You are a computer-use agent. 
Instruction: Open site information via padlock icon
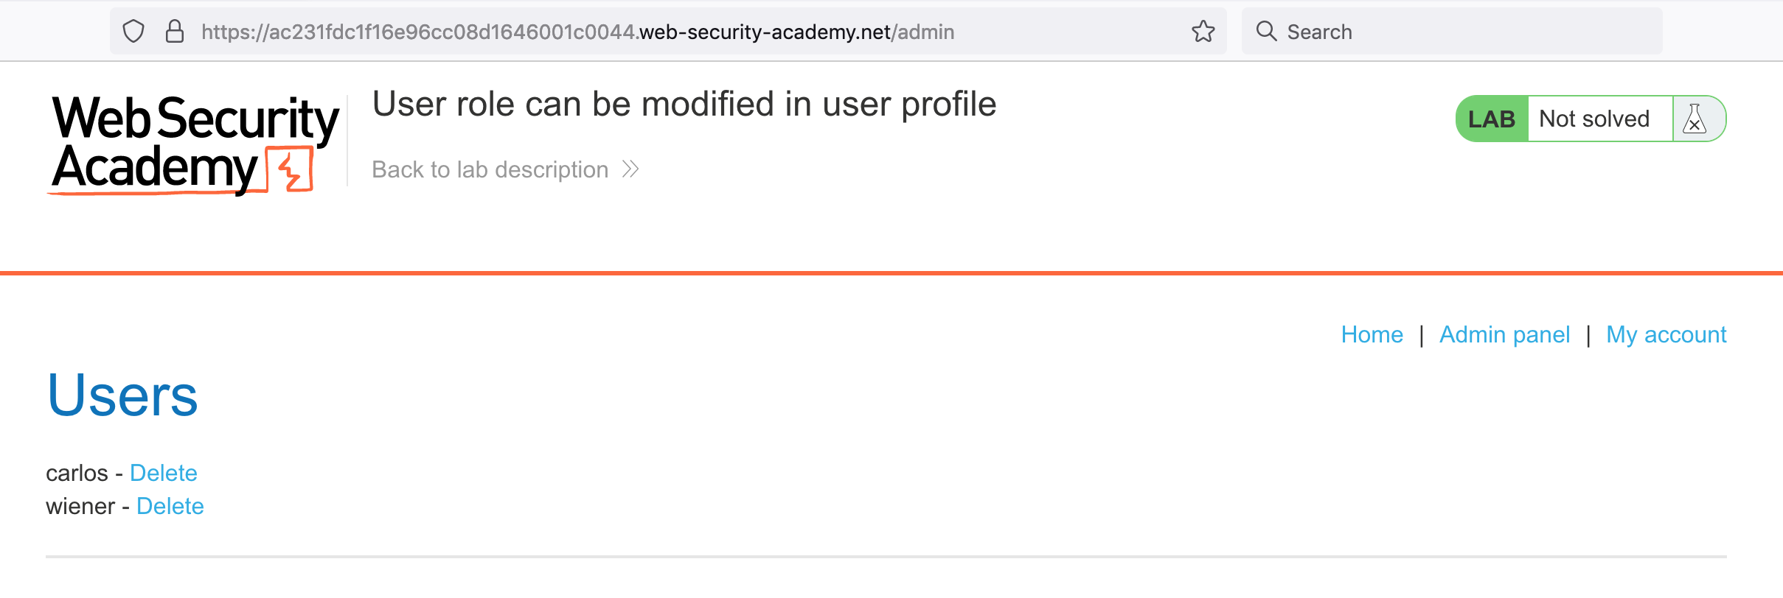point(175,32)
